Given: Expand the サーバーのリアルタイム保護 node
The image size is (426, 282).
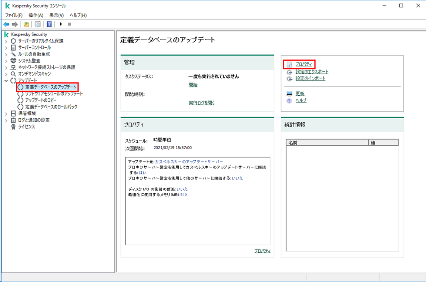Looking at the screenshot, I should pos(6,41).
